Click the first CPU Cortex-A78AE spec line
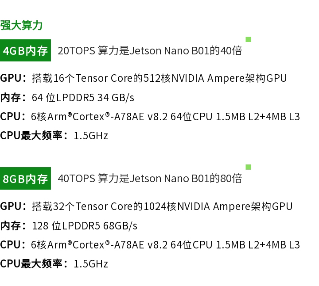This screenshot has height=286, width=319. point(150,117)
